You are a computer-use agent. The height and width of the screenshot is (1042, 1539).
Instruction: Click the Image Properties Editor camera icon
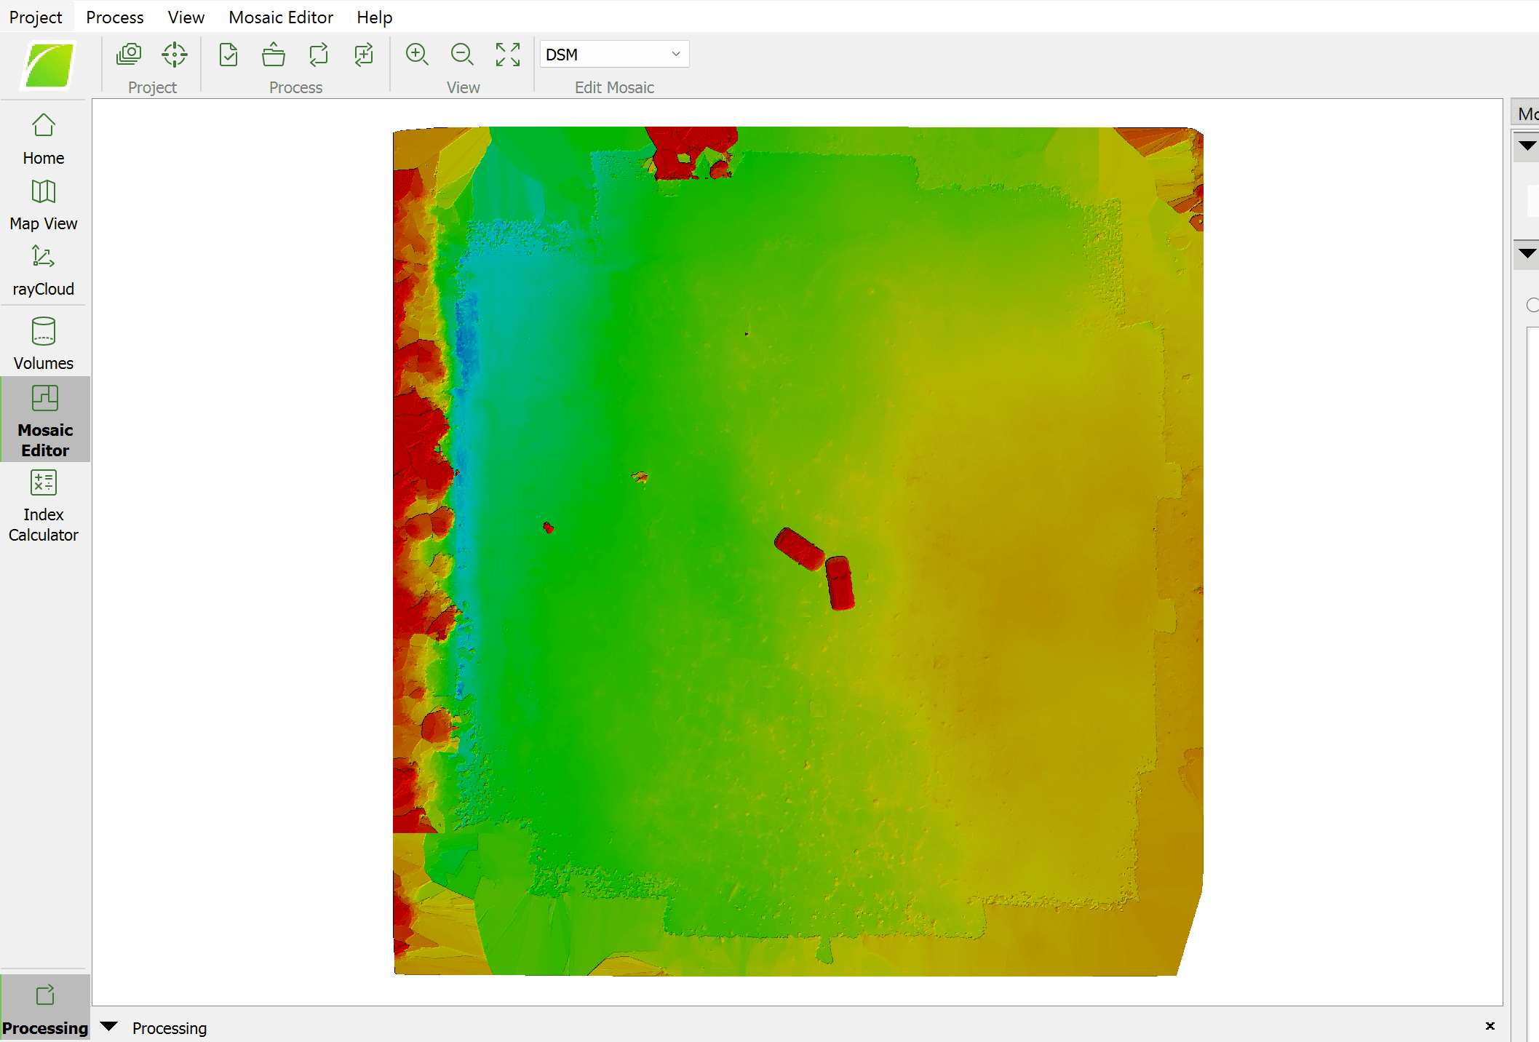pyautogui.click(x=130, y=55)
